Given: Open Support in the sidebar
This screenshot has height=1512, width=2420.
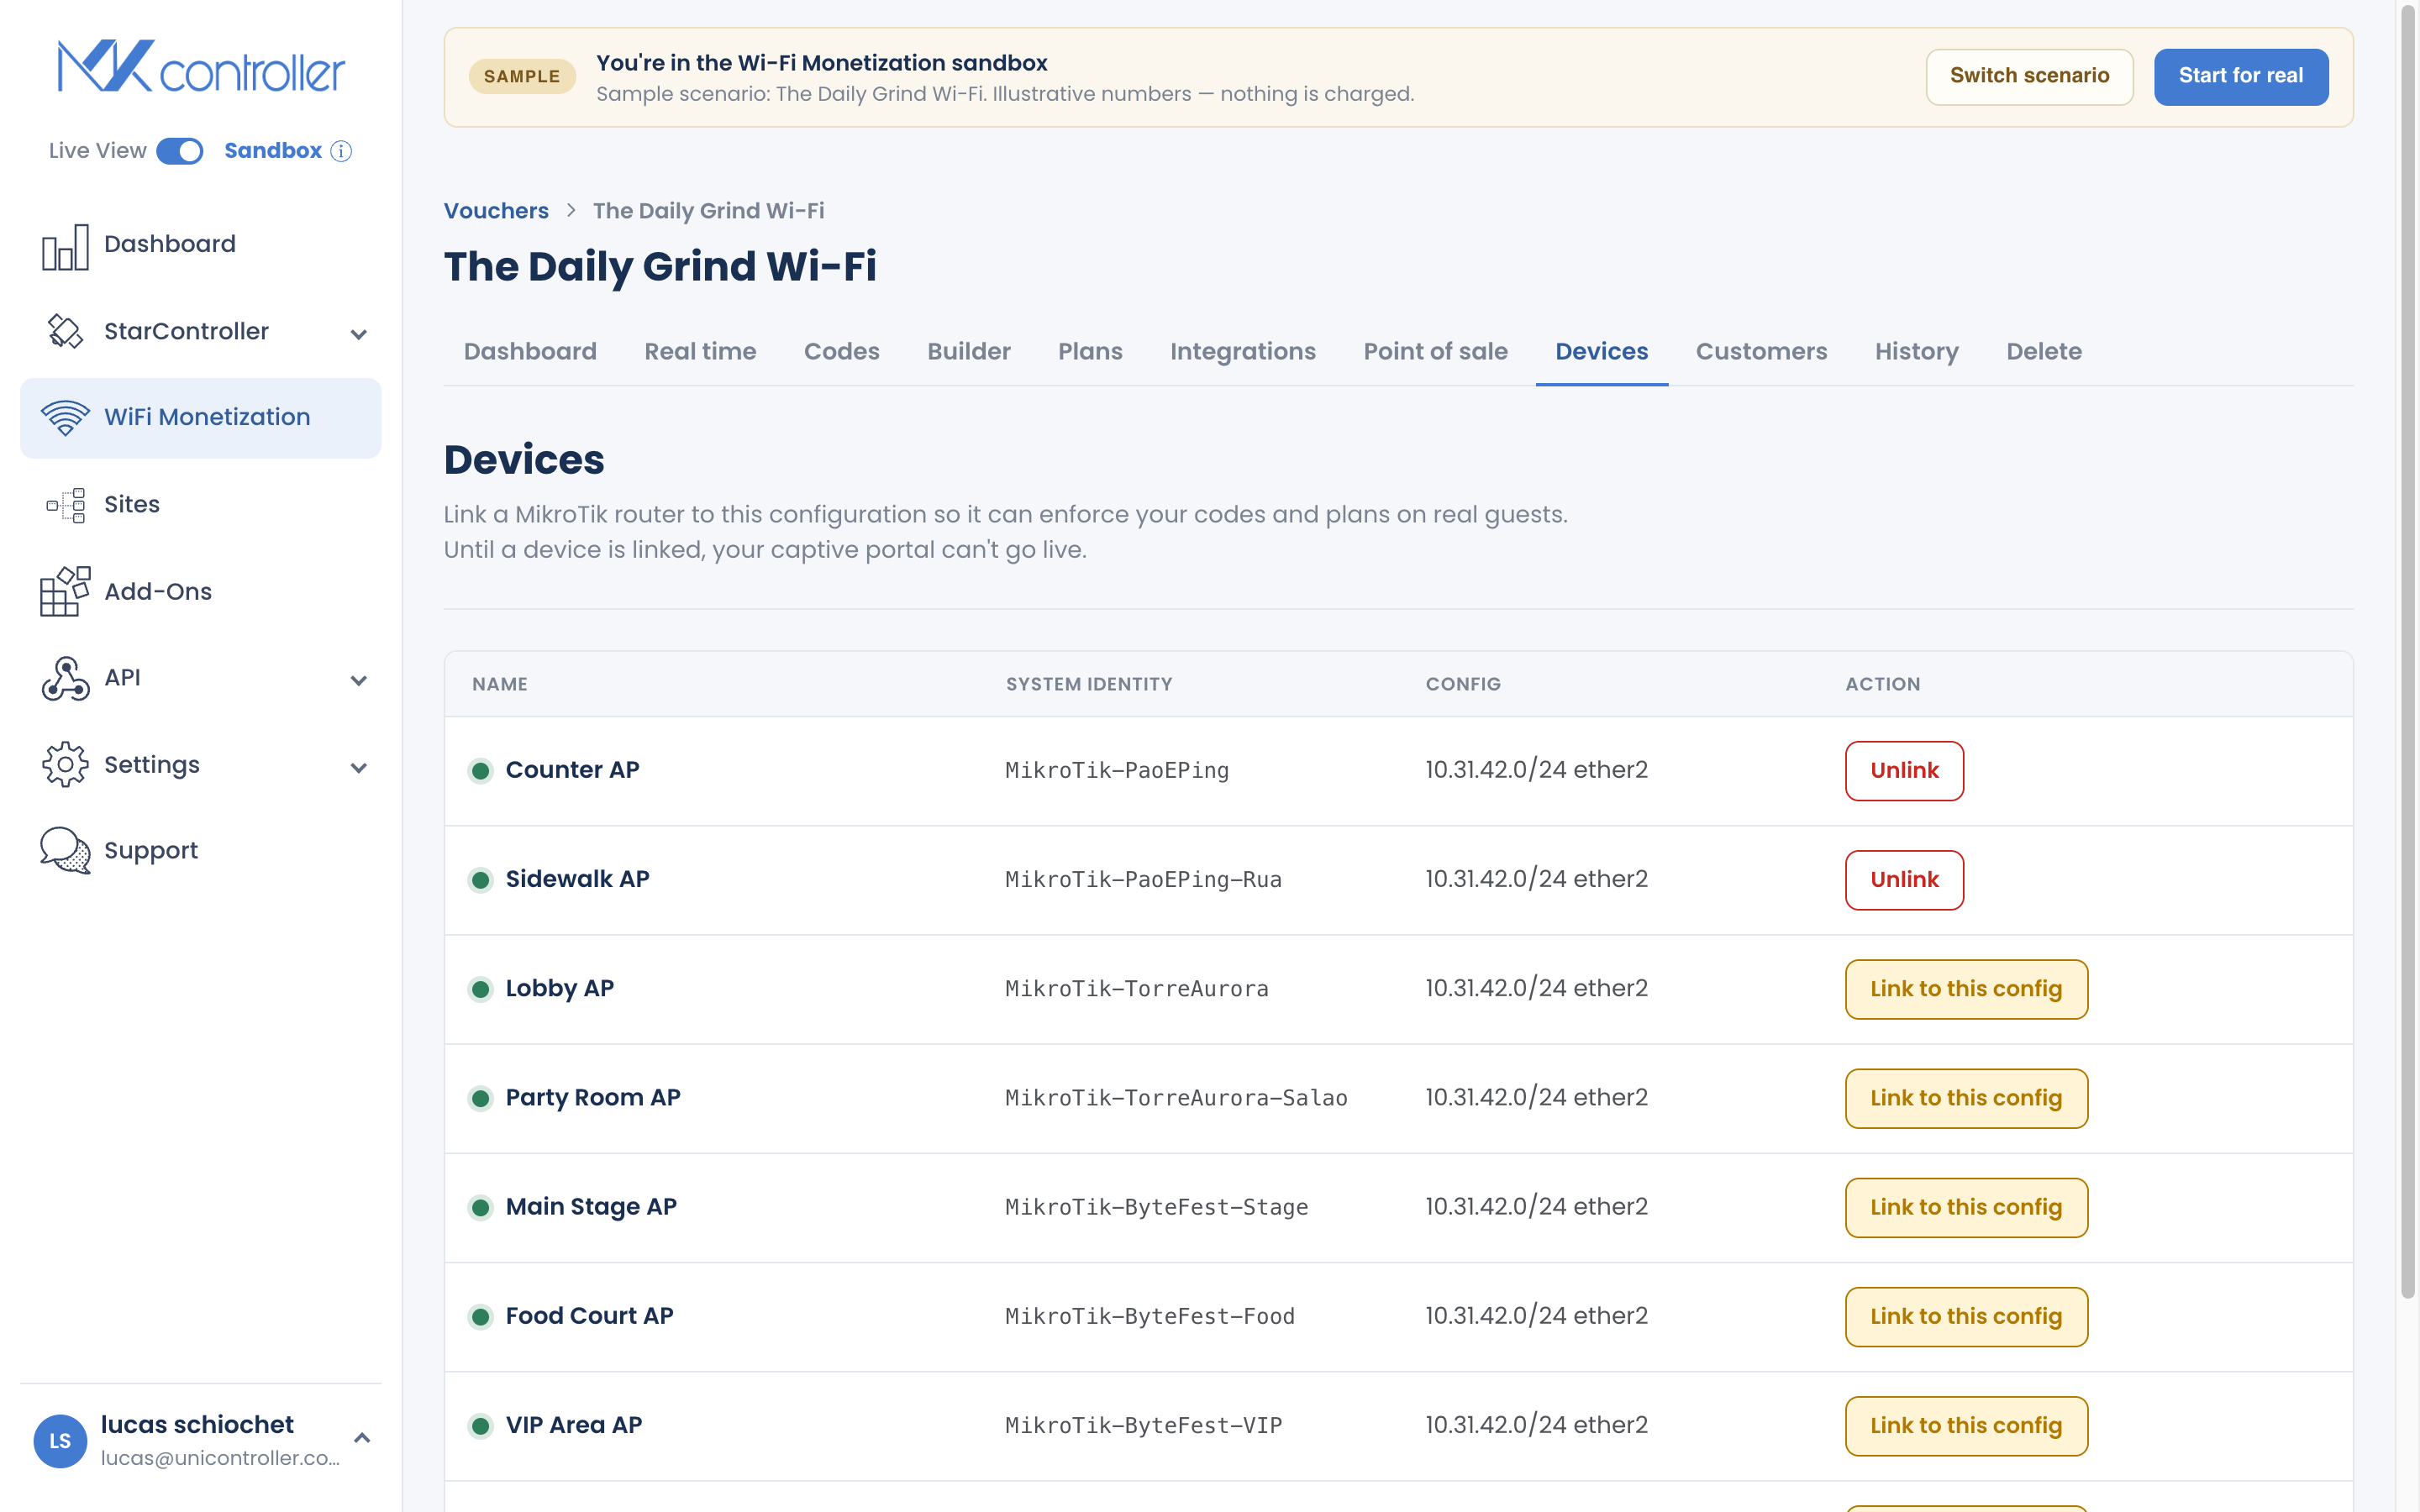Looking at the screenshot, I should [x=200, y=850].
